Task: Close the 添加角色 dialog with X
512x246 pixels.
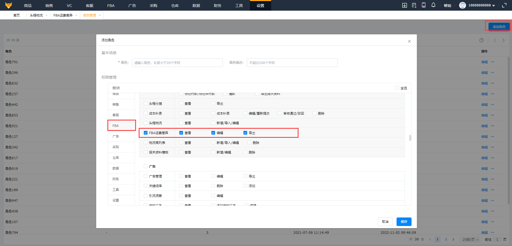Action: click(409, 41)
